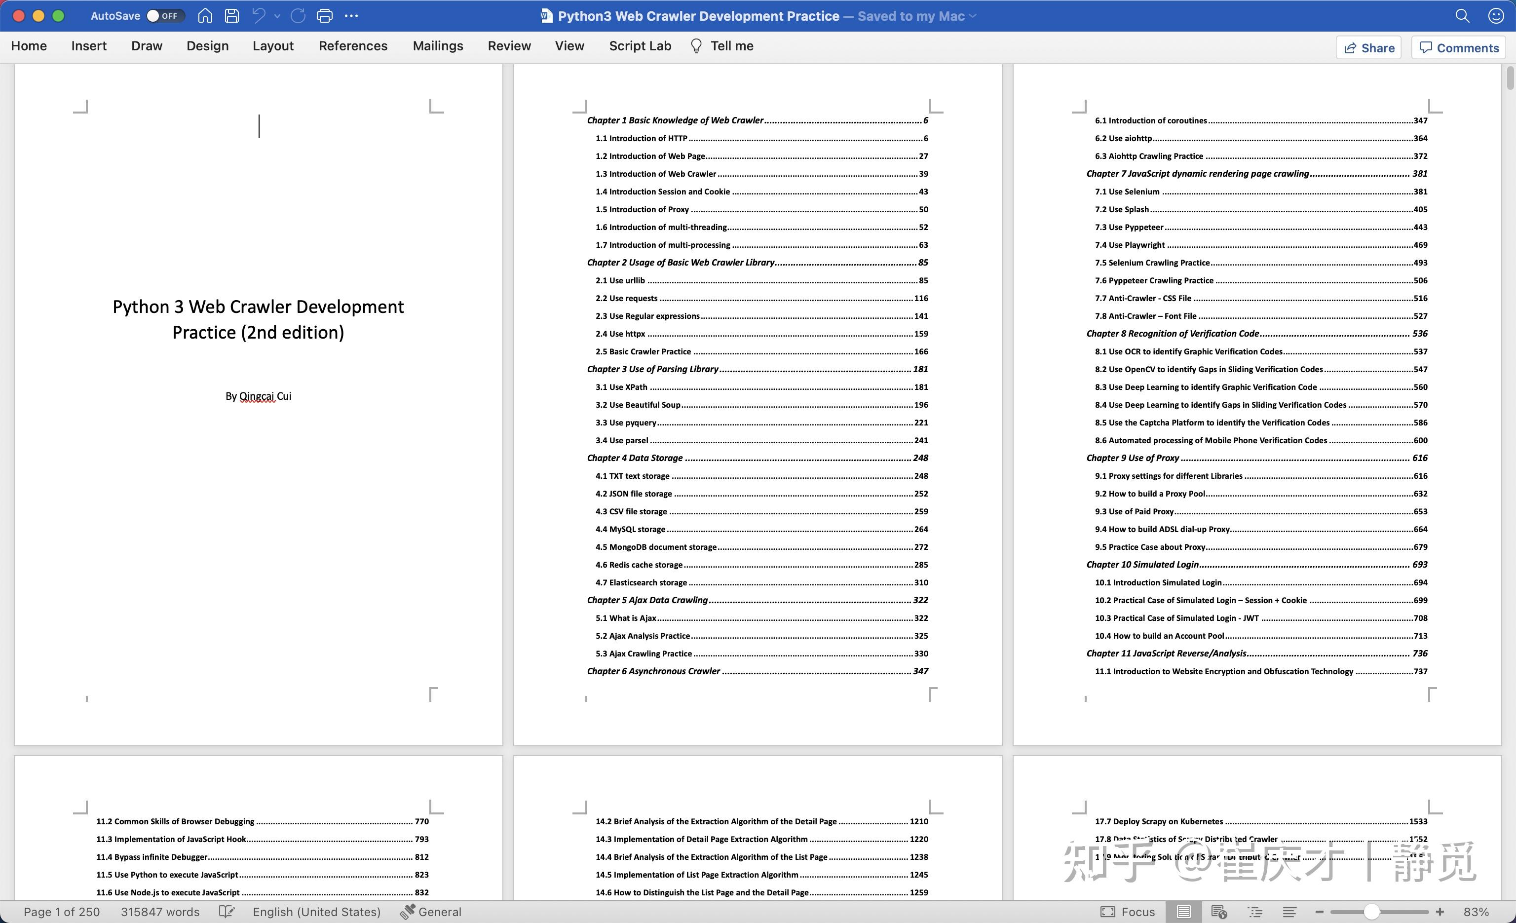Open the search magnifier icon
The width and height of the screenshot is (1516, 923).
coord(1462,16)
